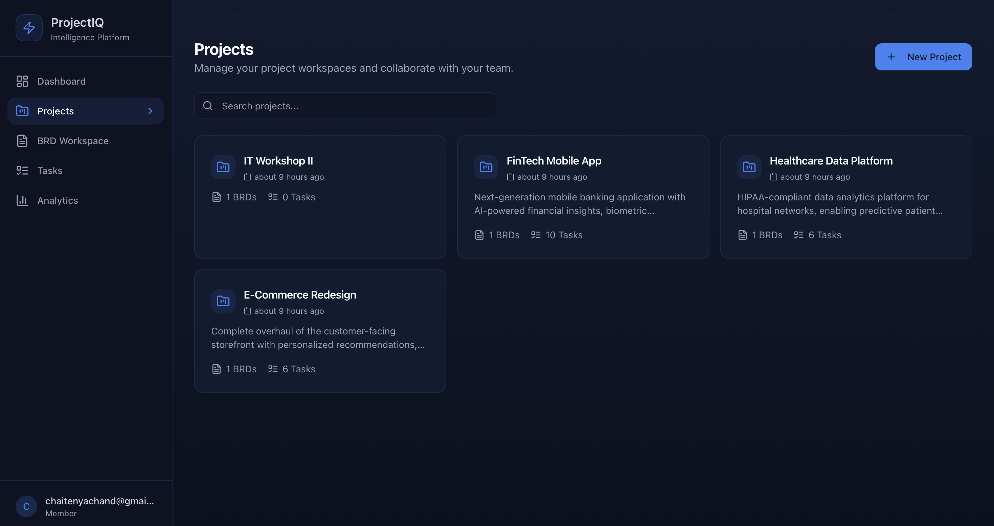Image resolution: width=994 pixels, height=526 pixels.
Task: Click the Analytics bar chart icon
Action: (22, 200)
